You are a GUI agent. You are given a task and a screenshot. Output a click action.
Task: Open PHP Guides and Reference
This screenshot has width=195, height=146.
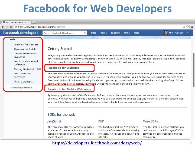22,75
